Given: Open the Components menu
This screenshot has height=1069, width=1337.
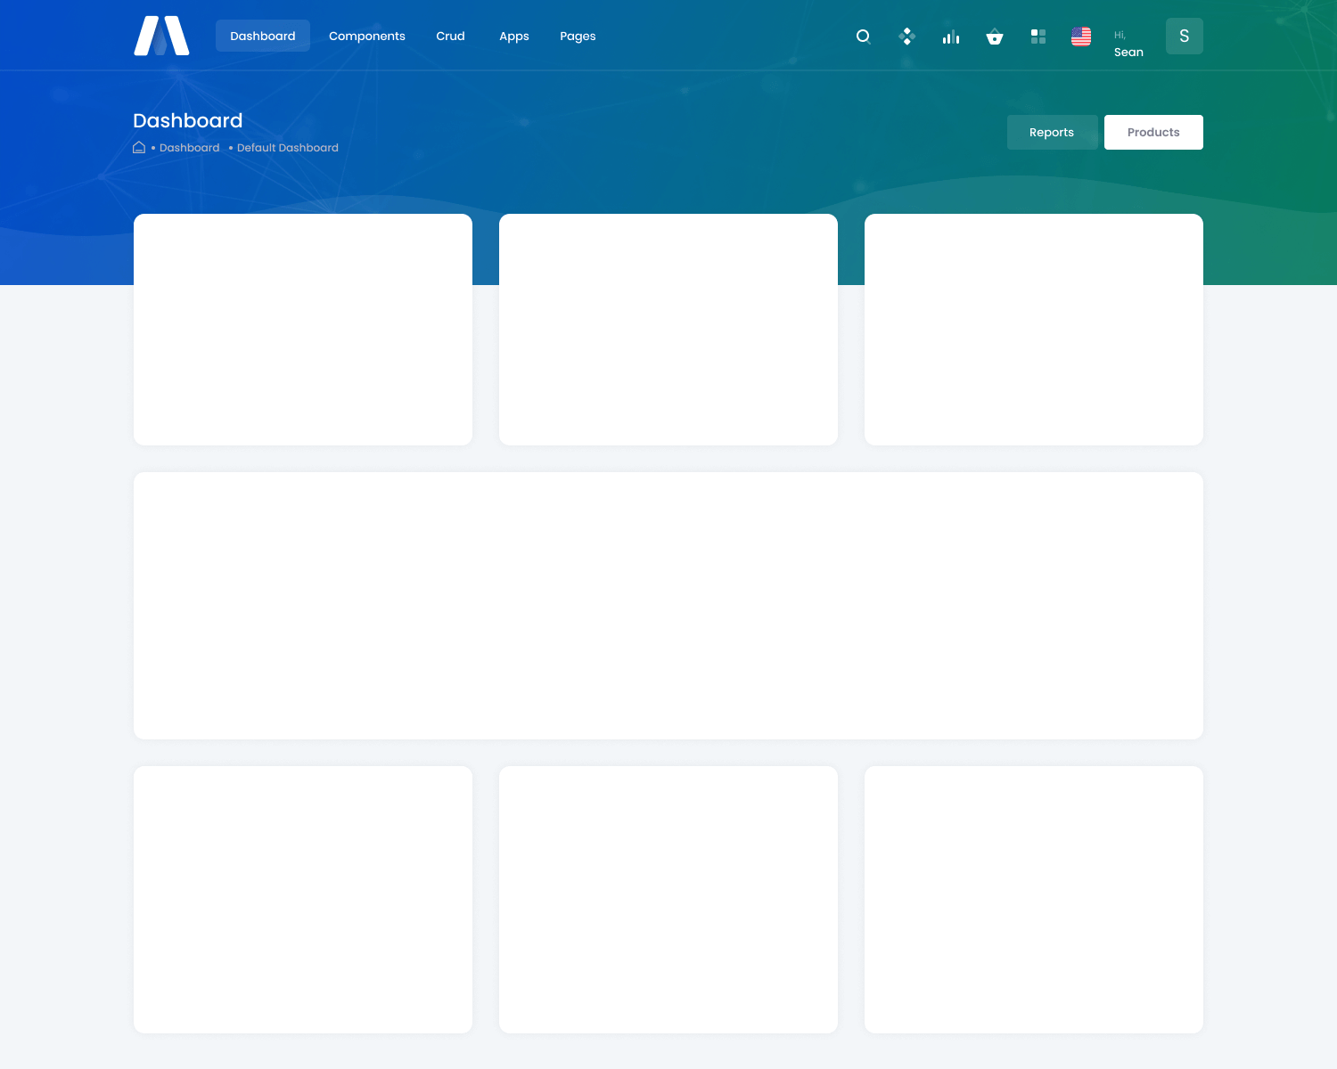Looking at the screenshot, I should click(x=366, y=37).
